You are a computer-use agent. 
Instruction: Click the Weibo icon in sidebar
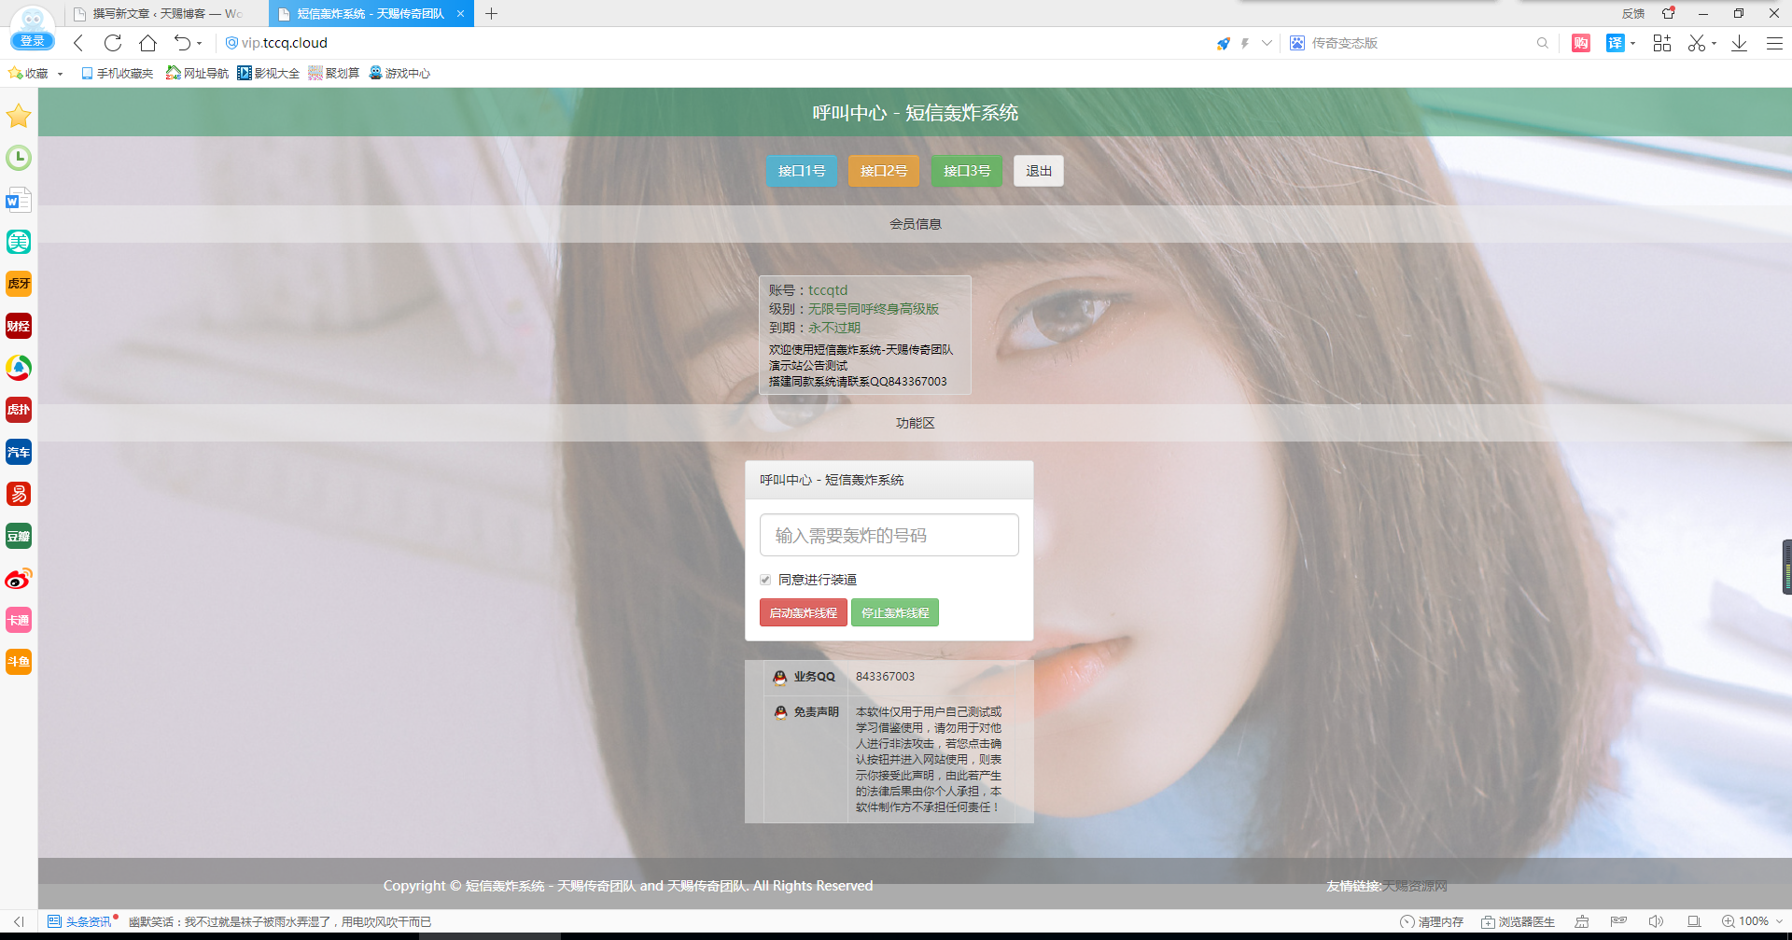click(x=19, y=579)
